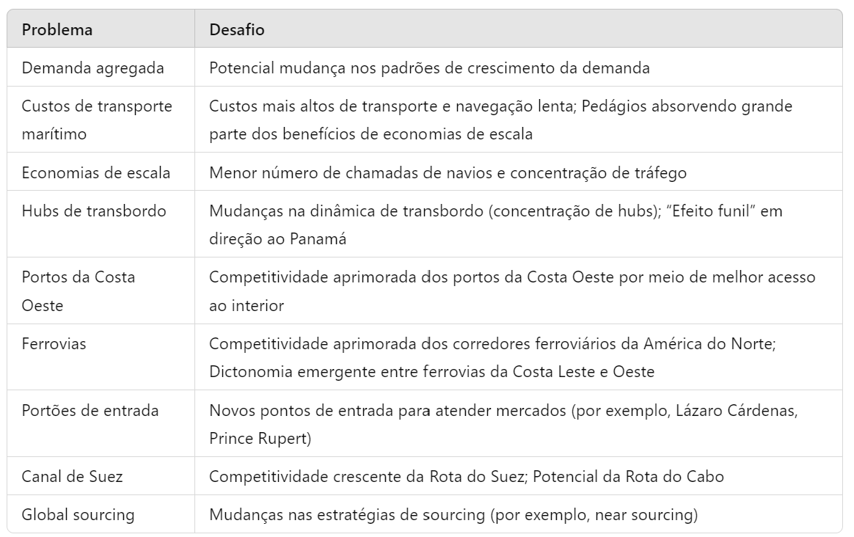Select the "Ferrovias" row label
Image resolution: width=854 pixels, height=537 pixels.
[54, 343]
